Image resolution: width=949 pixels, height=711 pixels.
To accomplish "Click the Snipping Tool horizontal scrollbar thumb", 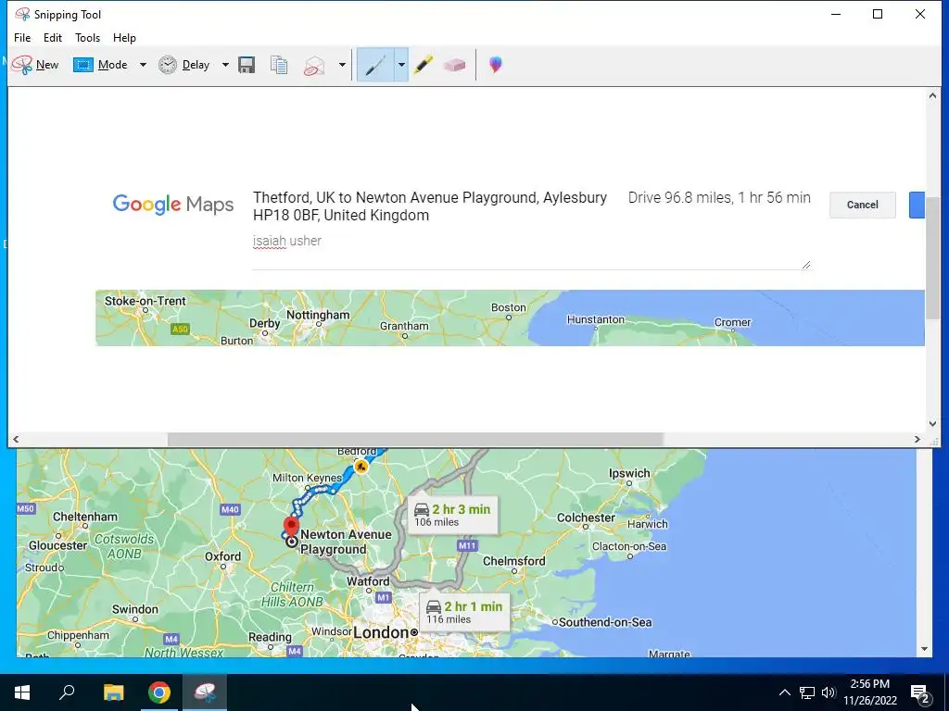I will point(415,440).
